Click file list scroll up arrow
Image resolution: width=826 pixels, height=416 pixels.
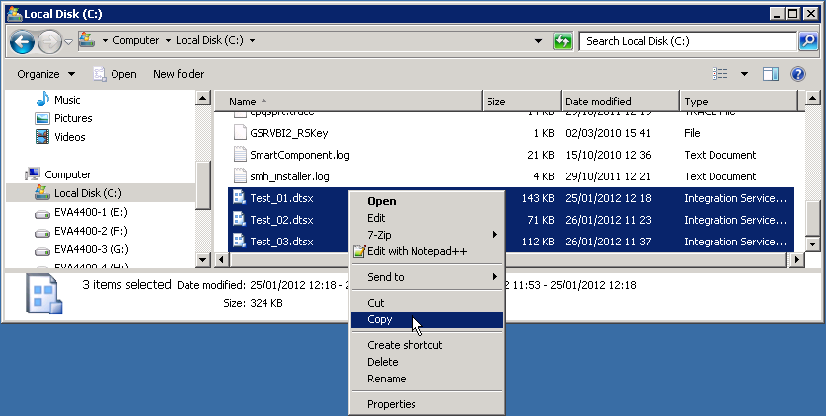pyautogui.click(x=812, y=98)
